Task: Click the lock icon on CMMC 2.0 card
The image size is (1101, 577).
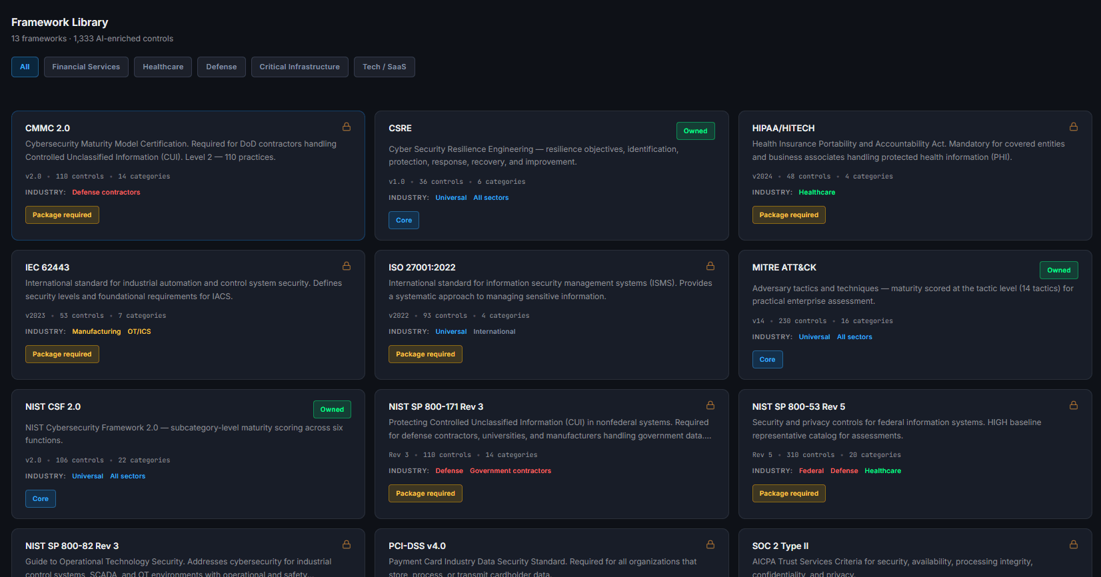Action: pos(347,127)
